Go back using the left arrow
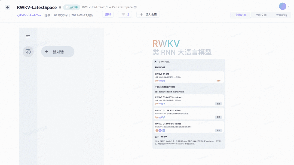The image size is (294, 165). (x=8, y=8)
